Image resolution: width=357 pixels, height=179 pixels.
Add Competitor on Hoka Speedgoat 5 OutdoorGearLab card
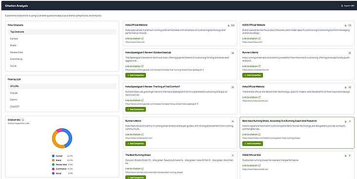point(136,75)
